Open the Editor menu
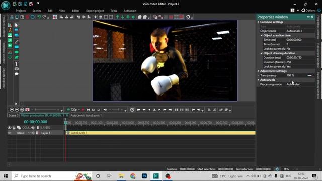Screen dimensions: 322x181 (75, 11)
